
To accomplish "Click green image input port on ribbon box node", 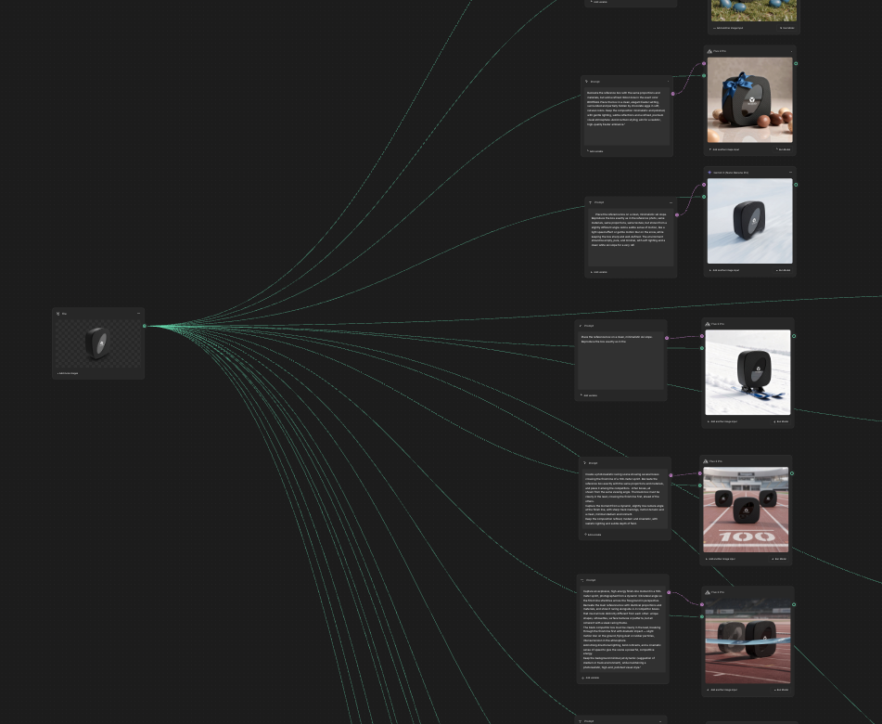I will pos(704,75).
